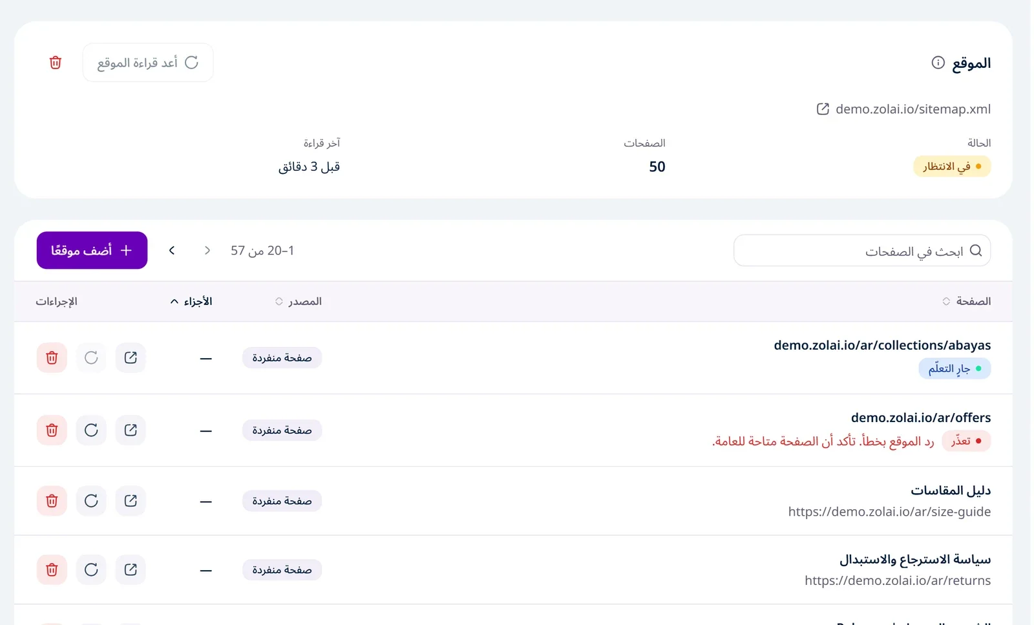This screenshot has width=1034, height=625.
Task: Click the الإجراءات column header
Action: pos(56,301)
